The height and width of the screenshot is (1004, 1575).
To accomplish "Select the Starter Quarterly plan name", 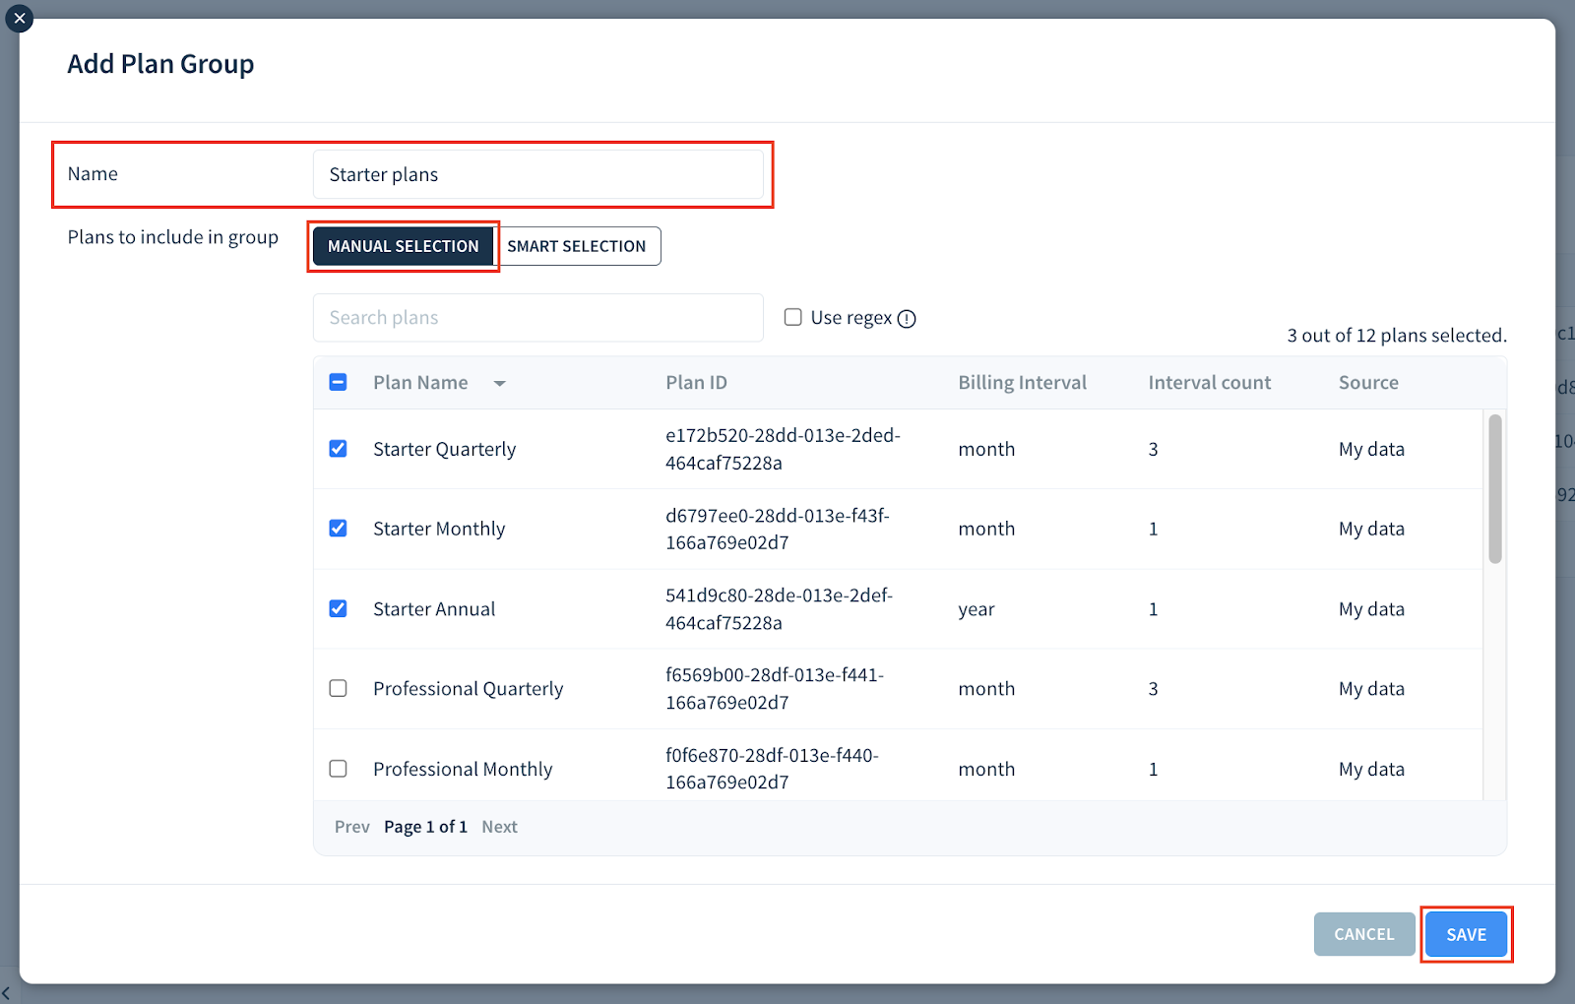I will (x=444, y=449).
